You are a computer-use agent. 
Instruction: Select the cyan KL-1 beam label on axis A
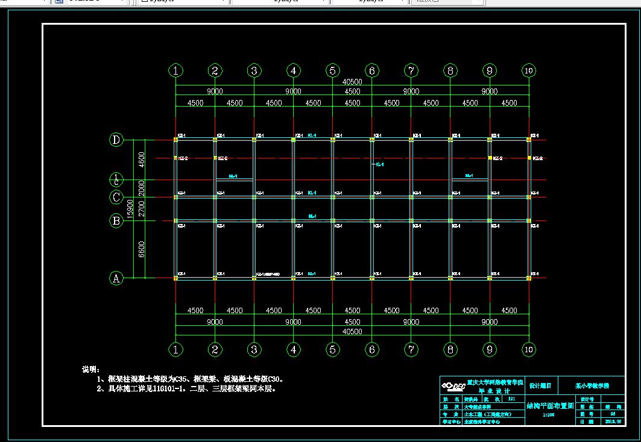click(x=312, y=274)
